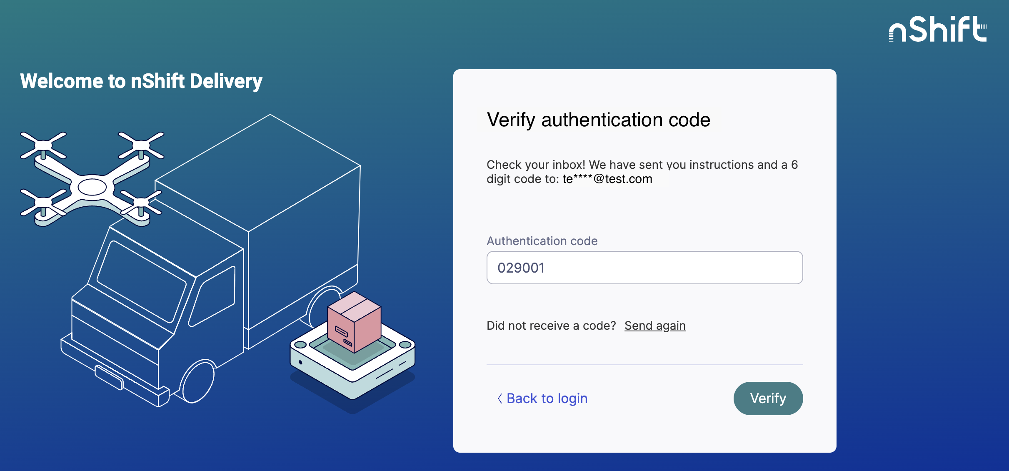Viewport: 1009px width, 471px height.
Task: Click the Verify authentication code title
Action: [598, 120]
